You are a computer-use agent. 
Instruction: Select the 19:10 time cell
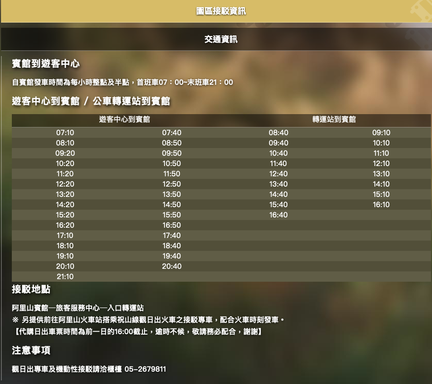65,256
